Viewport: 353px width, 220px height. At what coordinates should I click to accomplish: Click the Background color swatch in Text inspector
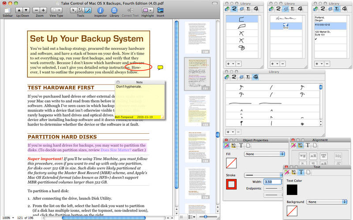point(292,211)
